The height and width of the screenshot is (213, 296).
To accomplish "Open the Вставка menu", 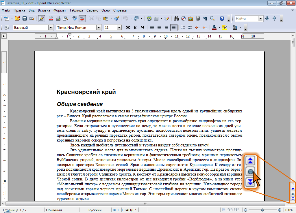I will (x=44, y=10).
